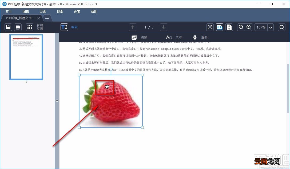The width and height of the screenshot is (290, 169).
Task: Click the Movavi app logo in title bar
Action: (4, 4)
